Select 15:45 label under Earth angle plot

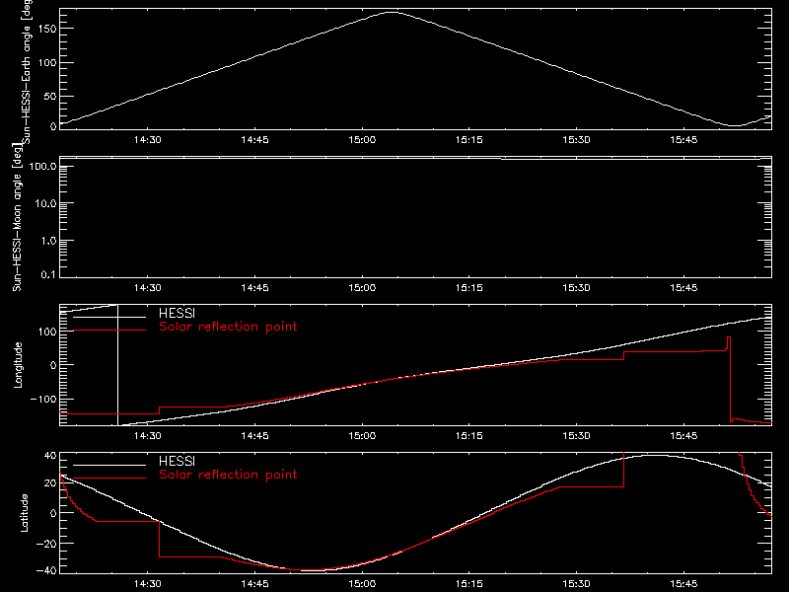(683, 139)
